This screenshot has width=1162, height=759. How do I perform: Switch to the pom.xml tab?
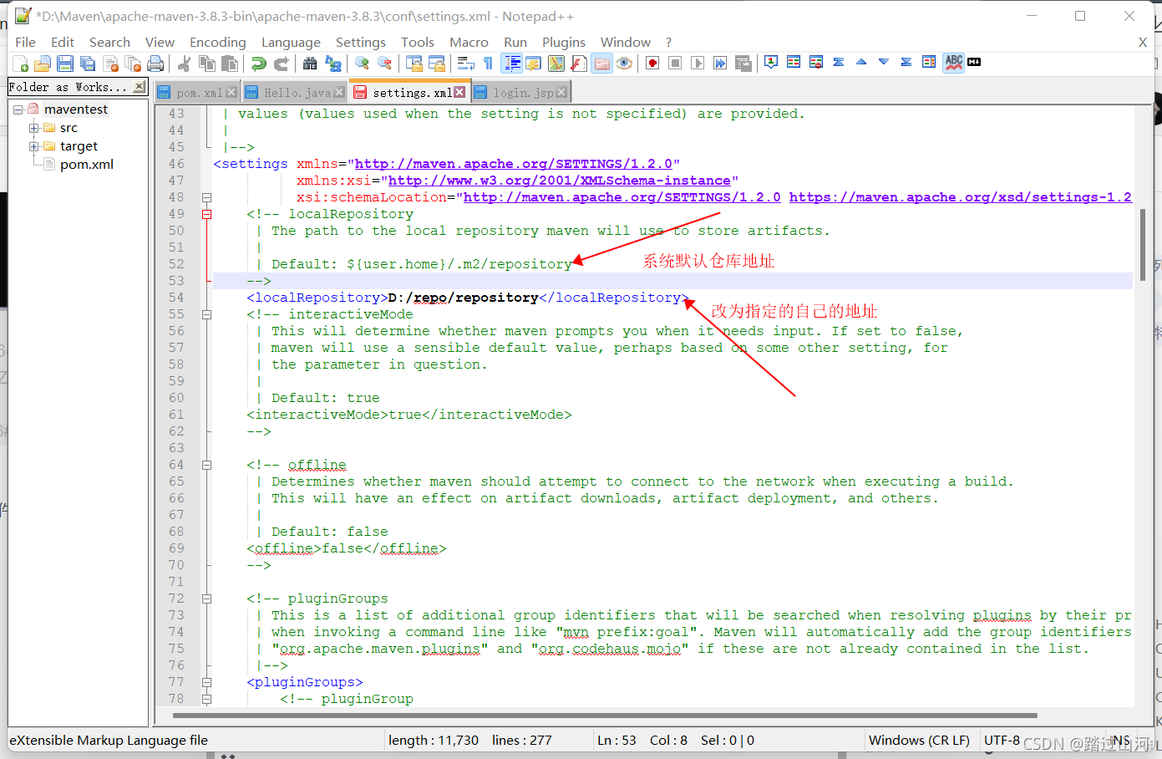[197, 93]
